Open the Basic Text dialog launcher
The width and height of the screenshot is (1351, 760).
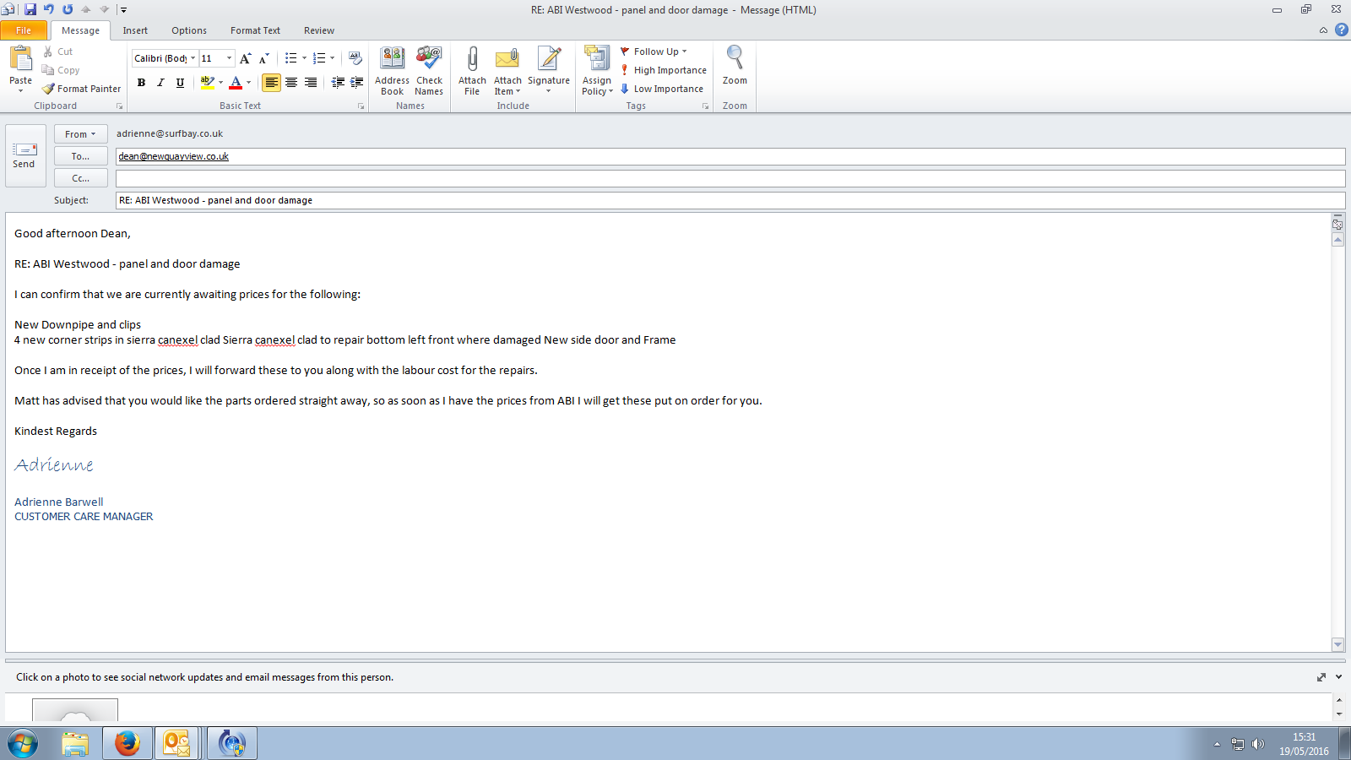pos(361,106)
